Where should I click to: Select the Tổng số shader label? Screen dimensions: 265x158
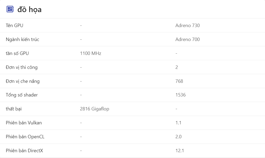22,95
